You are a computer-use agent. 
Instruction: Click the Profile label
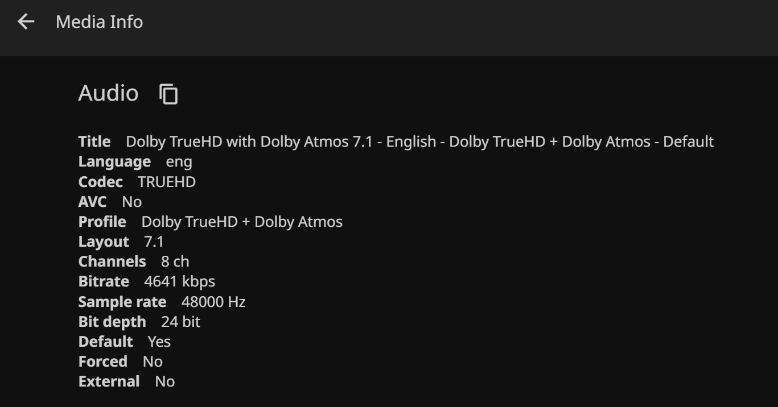(102, 221)
